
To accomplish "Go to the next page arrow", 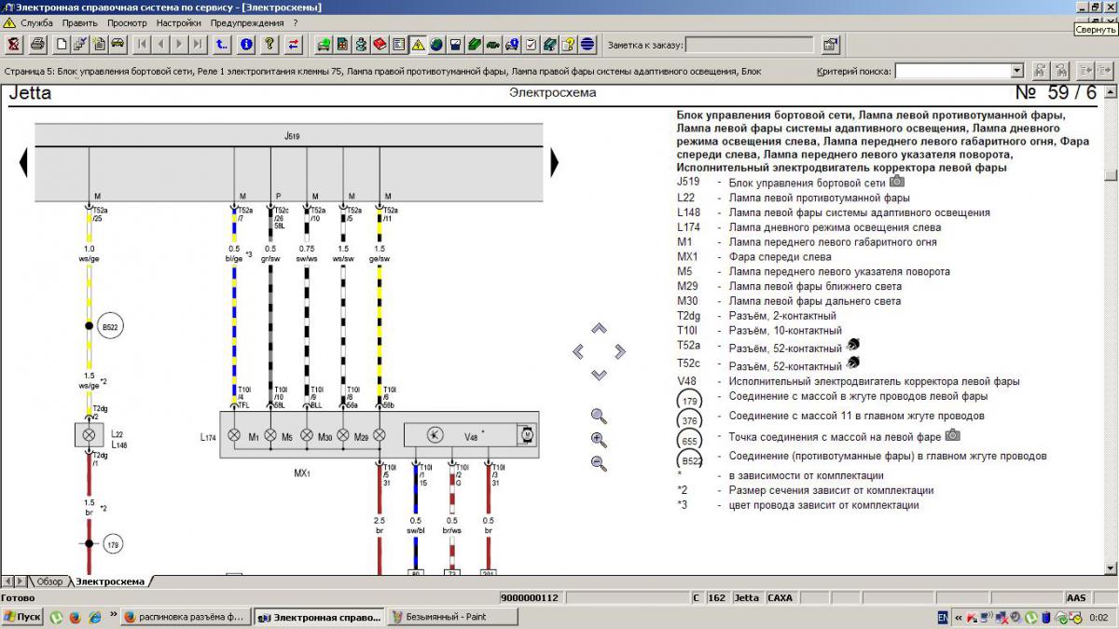I will (179, 44).
